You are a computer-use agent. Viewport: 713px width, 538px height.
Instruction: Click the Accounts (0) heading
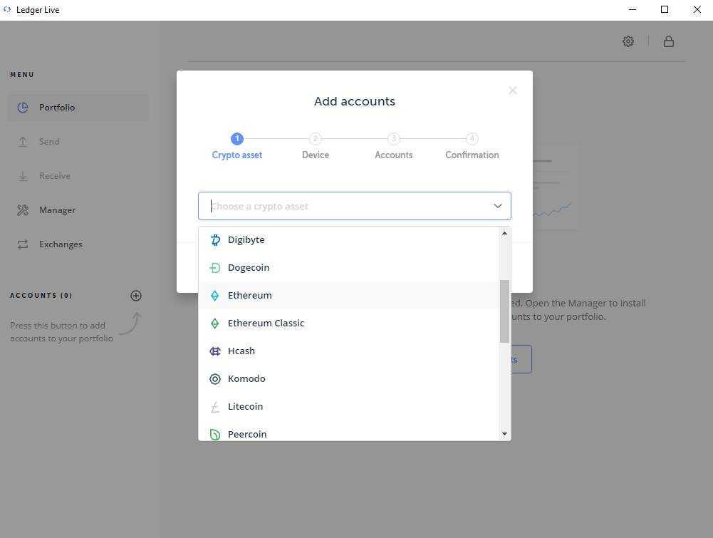[41, 296]
